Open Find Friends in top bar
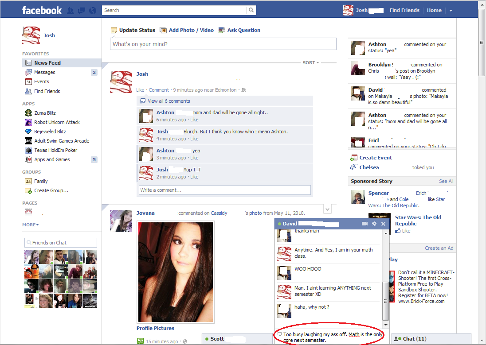 (404, 10)
